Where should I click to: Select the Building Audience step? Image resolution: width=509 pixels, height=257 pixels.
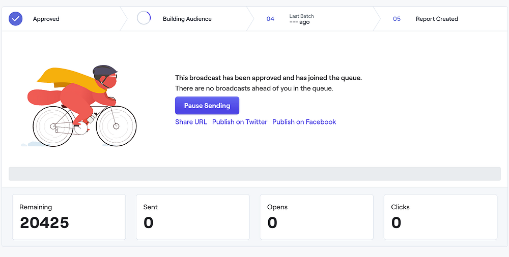click(187, 19)
